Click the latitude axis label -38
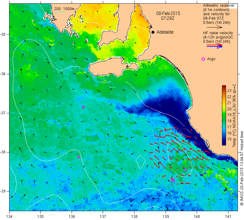244x220 pixels. point(3,152)
